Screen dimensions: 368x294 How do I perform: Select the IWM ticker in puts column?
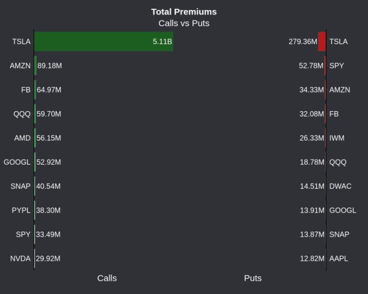[336, 138]
